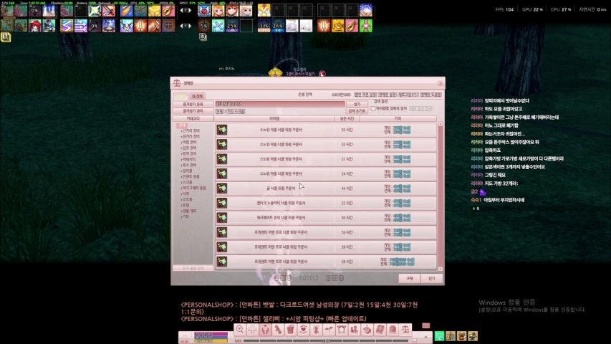The height and width of the screenshot is (344, 611).
Task: Open the two-people icon in bottom menu
Action: (355, 330)
